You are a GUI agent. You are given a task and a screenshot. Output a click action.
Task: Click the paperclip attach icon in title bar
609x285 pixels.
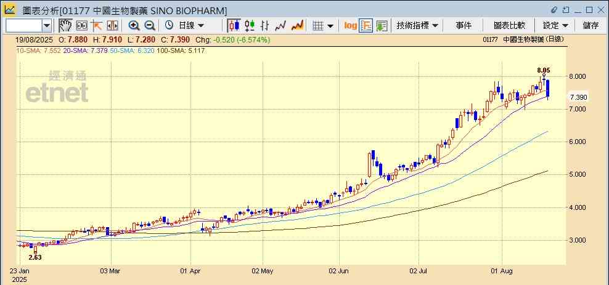coord(554,10)
